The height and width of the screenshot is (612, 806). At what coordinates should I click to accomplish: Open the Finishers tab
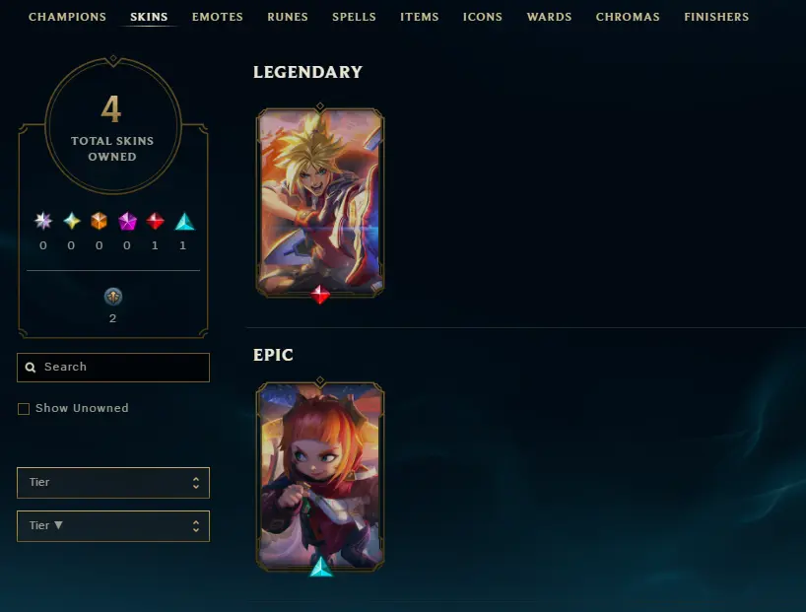[x=716, y=17]
